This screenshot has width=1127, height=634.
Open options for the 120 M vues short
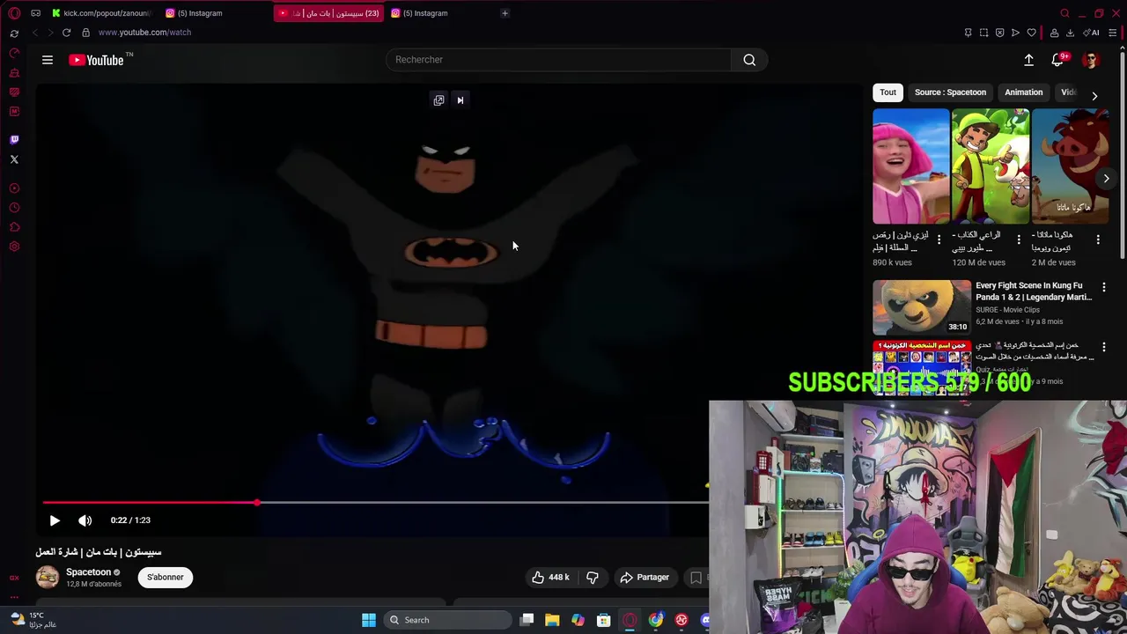1019,240
